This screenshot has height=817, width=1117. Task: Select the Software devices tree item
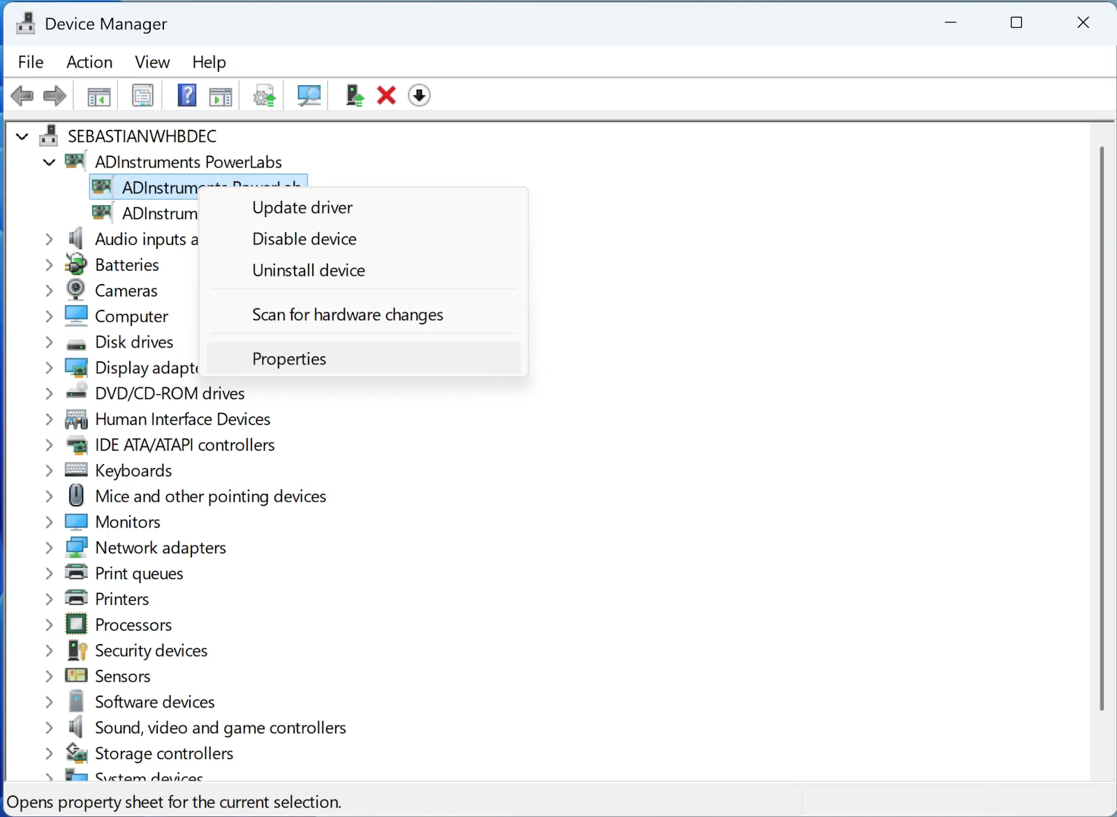(155, 702)
